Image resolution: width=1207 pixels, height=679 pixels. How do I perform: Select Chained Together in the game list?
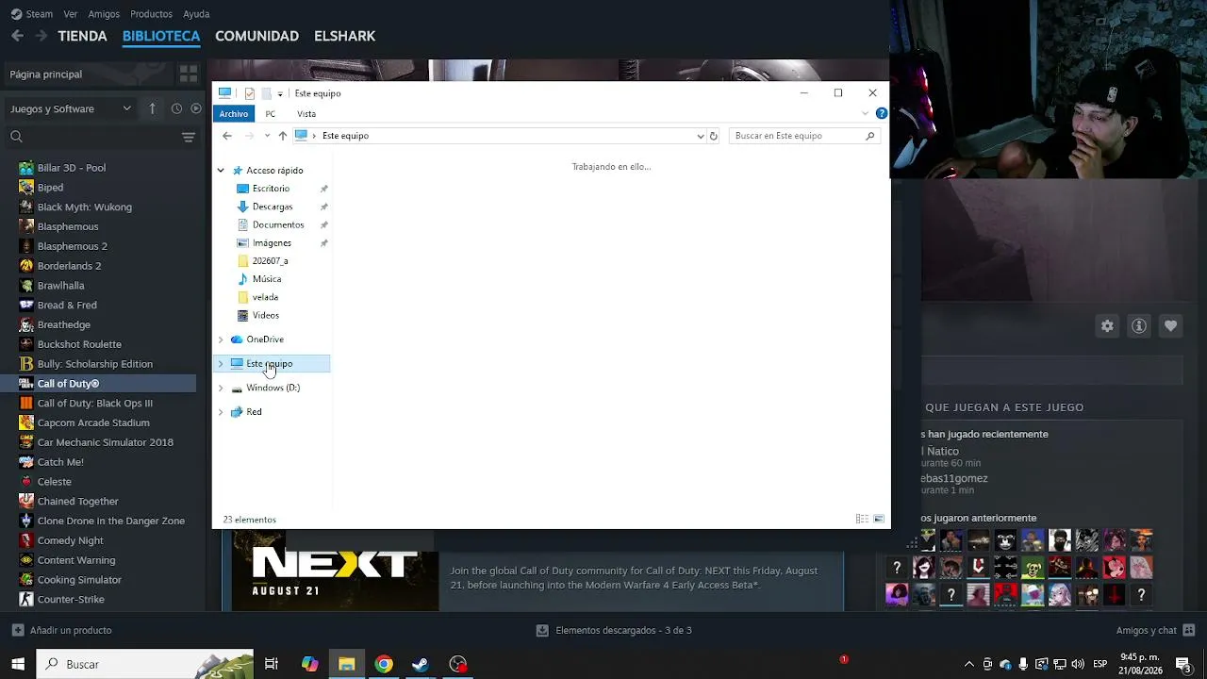coord(77,501)
